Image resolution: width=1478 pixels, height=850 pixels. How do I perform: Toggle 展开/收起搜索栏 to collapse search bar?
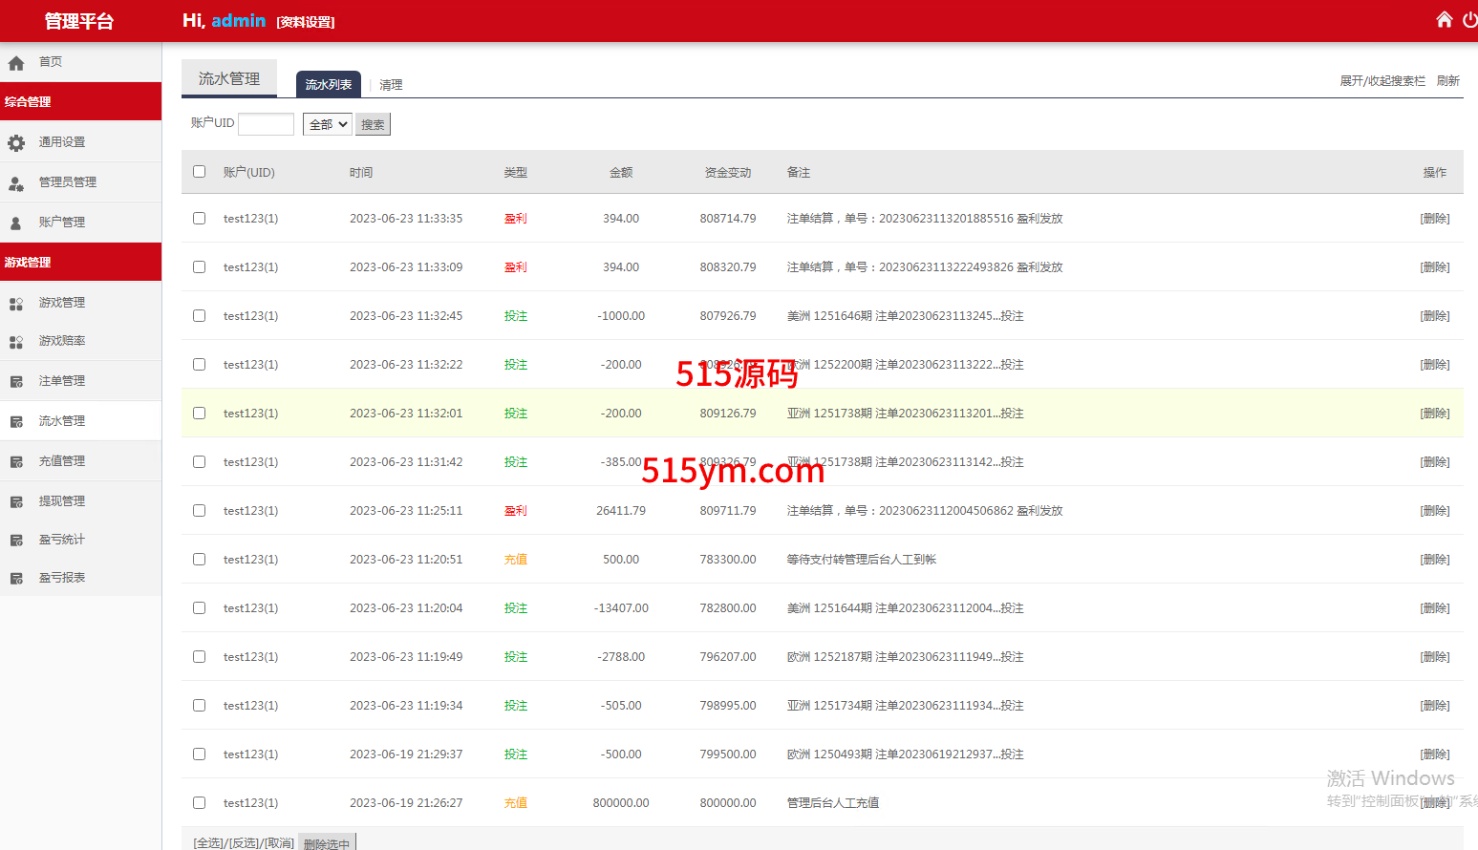coord(1382,81)
